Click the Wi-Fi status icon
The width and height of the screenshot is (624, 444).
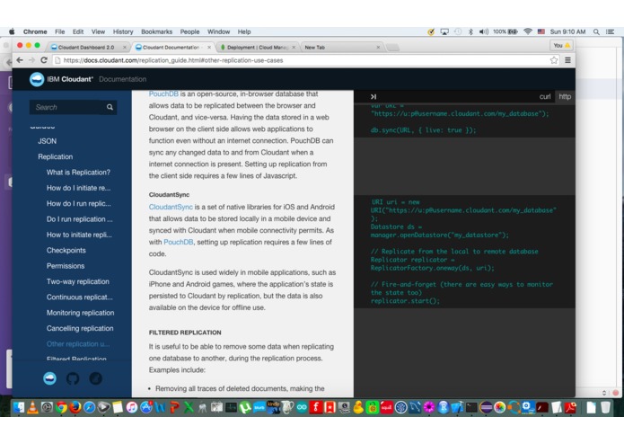[x=528, y=31]
